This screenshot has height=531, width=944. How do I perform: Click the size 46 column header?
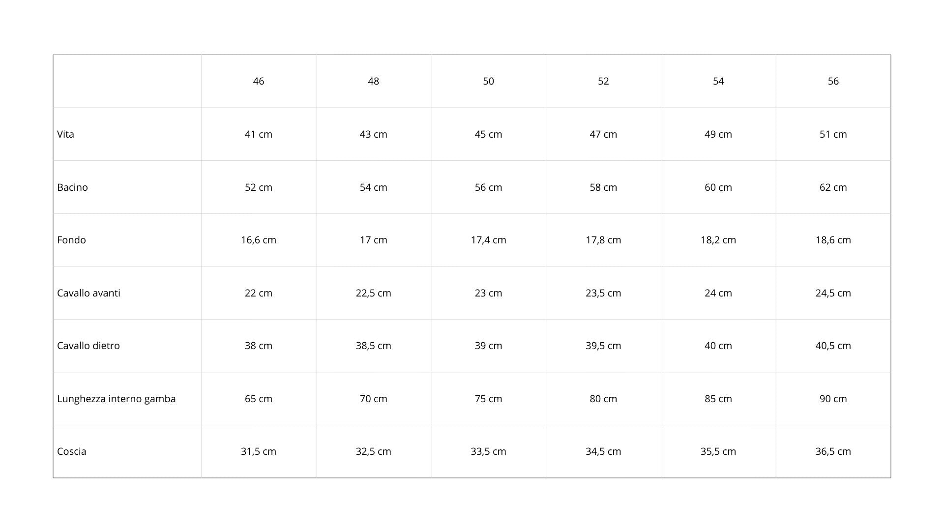pyautogui.click(x=259, y=81)
